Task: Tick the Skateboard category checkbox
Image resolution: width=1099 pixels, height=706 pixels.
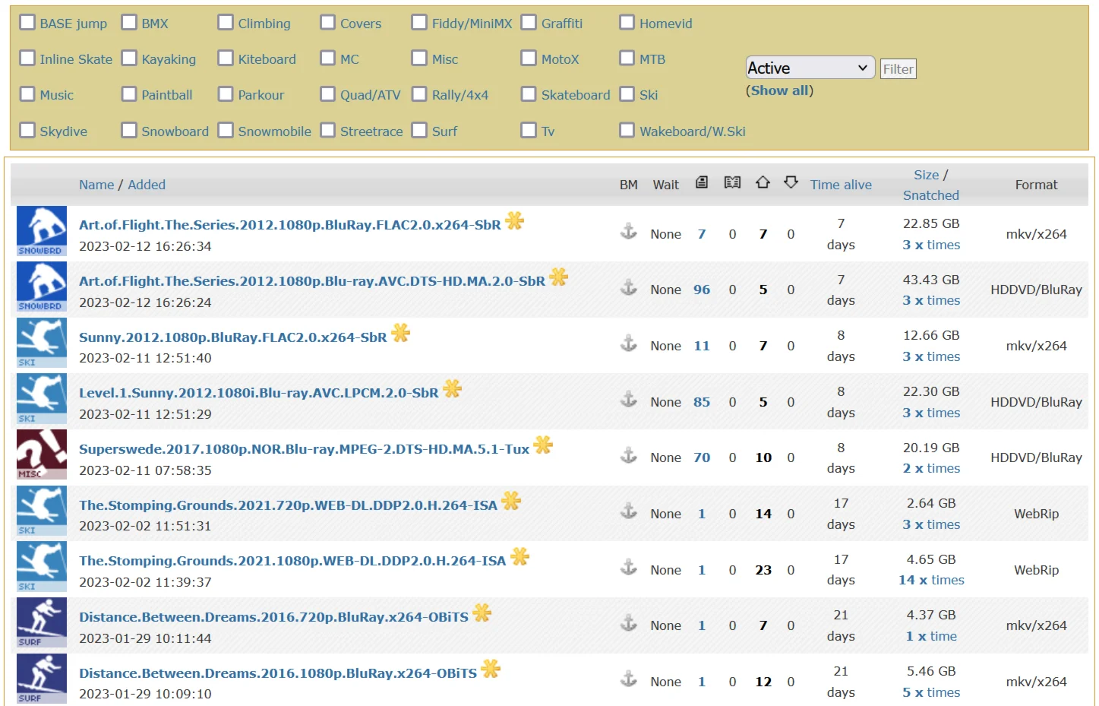Action: (529, 93)
